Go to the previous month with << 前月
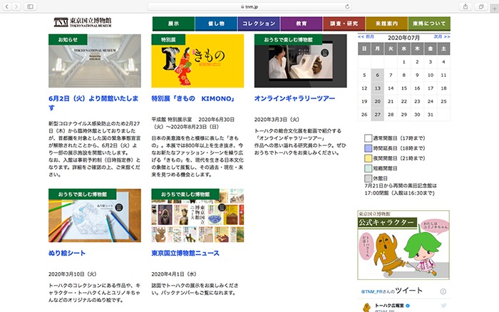The height and width of the screenshot is (312, 499). [x=366, y=37]
